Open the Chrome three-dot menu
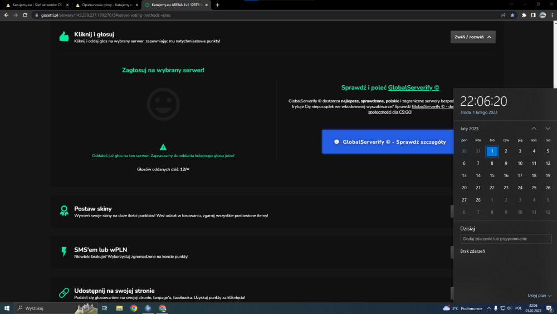 [x=552, y=15]
